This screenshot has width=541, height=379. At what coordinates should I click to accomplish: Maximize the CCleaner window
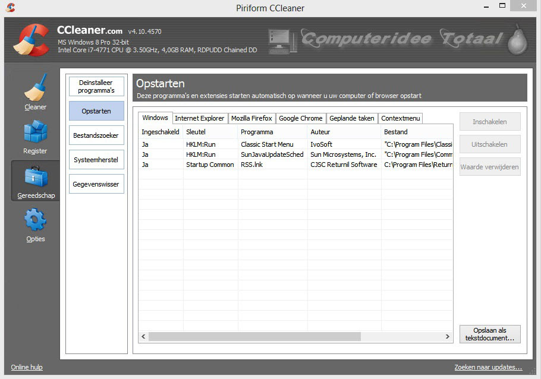502,6
